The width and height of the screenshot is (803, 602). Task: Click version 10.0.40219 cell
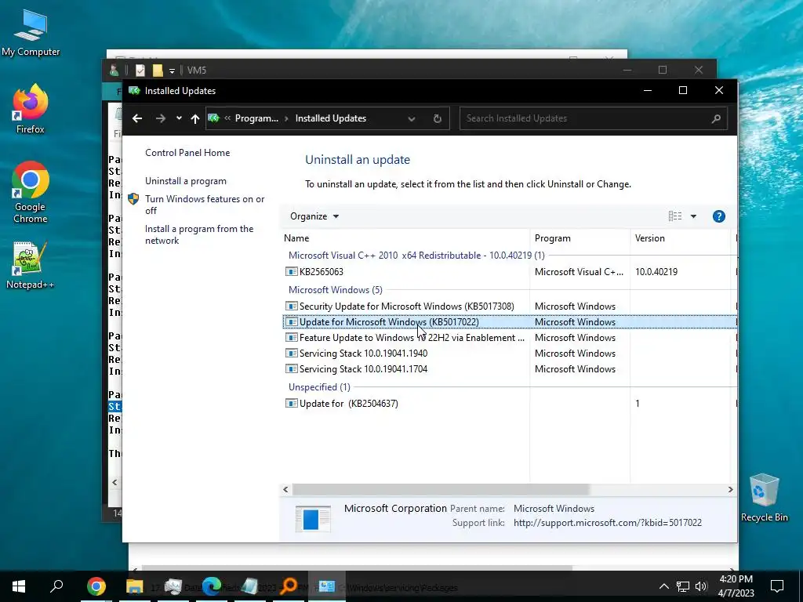656,272
